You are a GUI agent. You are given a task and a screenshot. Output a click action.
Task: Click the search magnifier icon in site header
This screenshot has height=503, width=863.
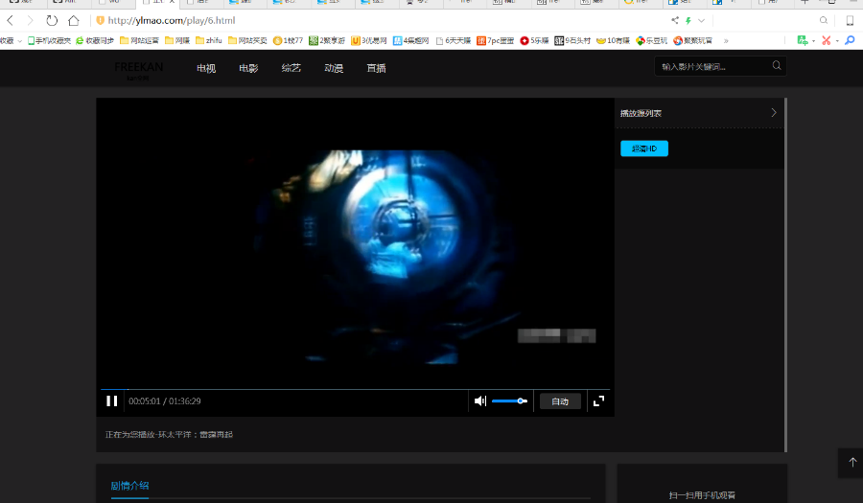tap(777, 66)
